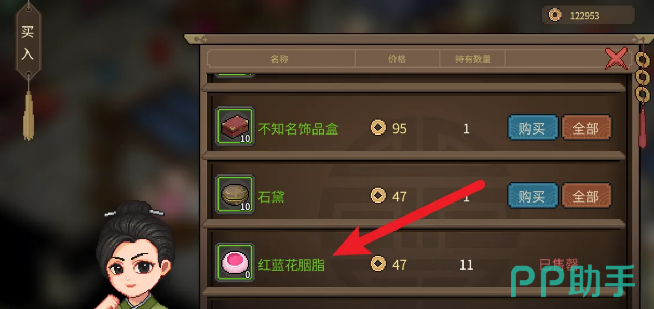Click the gold coin balance icon
Image resolution: width=654 pixels, height=309 pixels.
555,16
